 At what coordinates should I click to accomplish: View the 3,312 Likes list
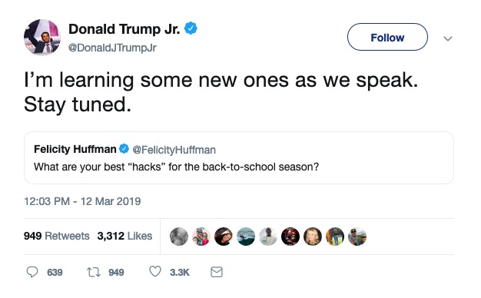click(124, 236)
